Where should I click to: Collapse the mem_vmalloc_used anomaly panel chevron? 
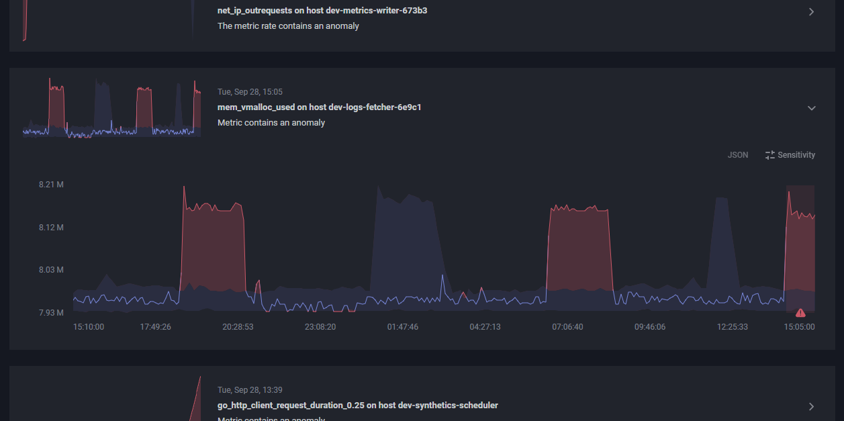[x=811, y=108]
